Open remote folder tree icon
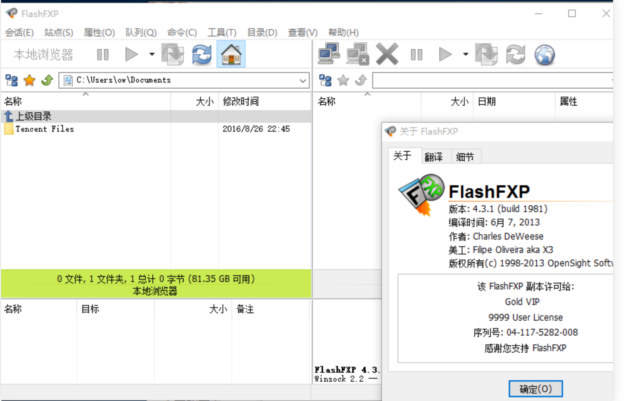635x401 pixels. pos(325,80)
